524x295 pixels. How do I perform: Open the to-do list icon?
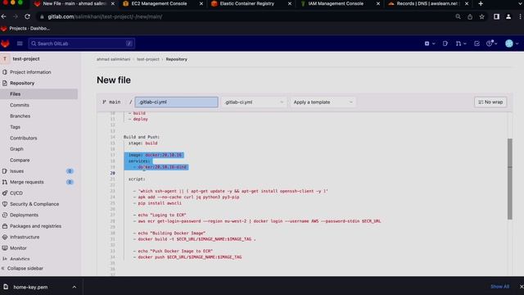(477, 43)
